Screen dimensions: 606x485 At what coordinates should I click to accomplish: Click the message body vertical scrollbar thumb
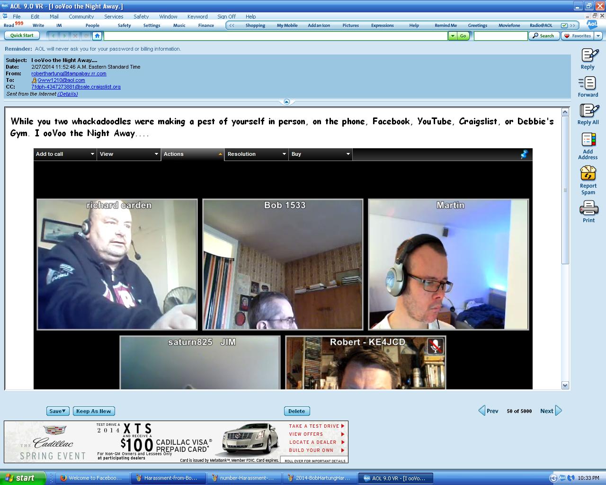click(565, 190)
